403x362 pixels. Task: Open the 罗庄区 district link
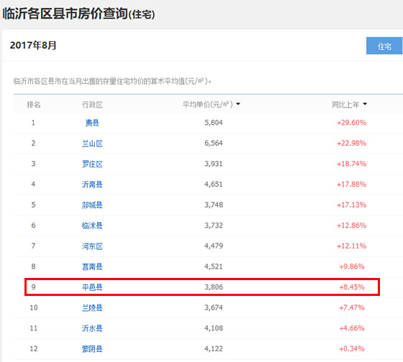pyautogui.click(x=92, y=164)
